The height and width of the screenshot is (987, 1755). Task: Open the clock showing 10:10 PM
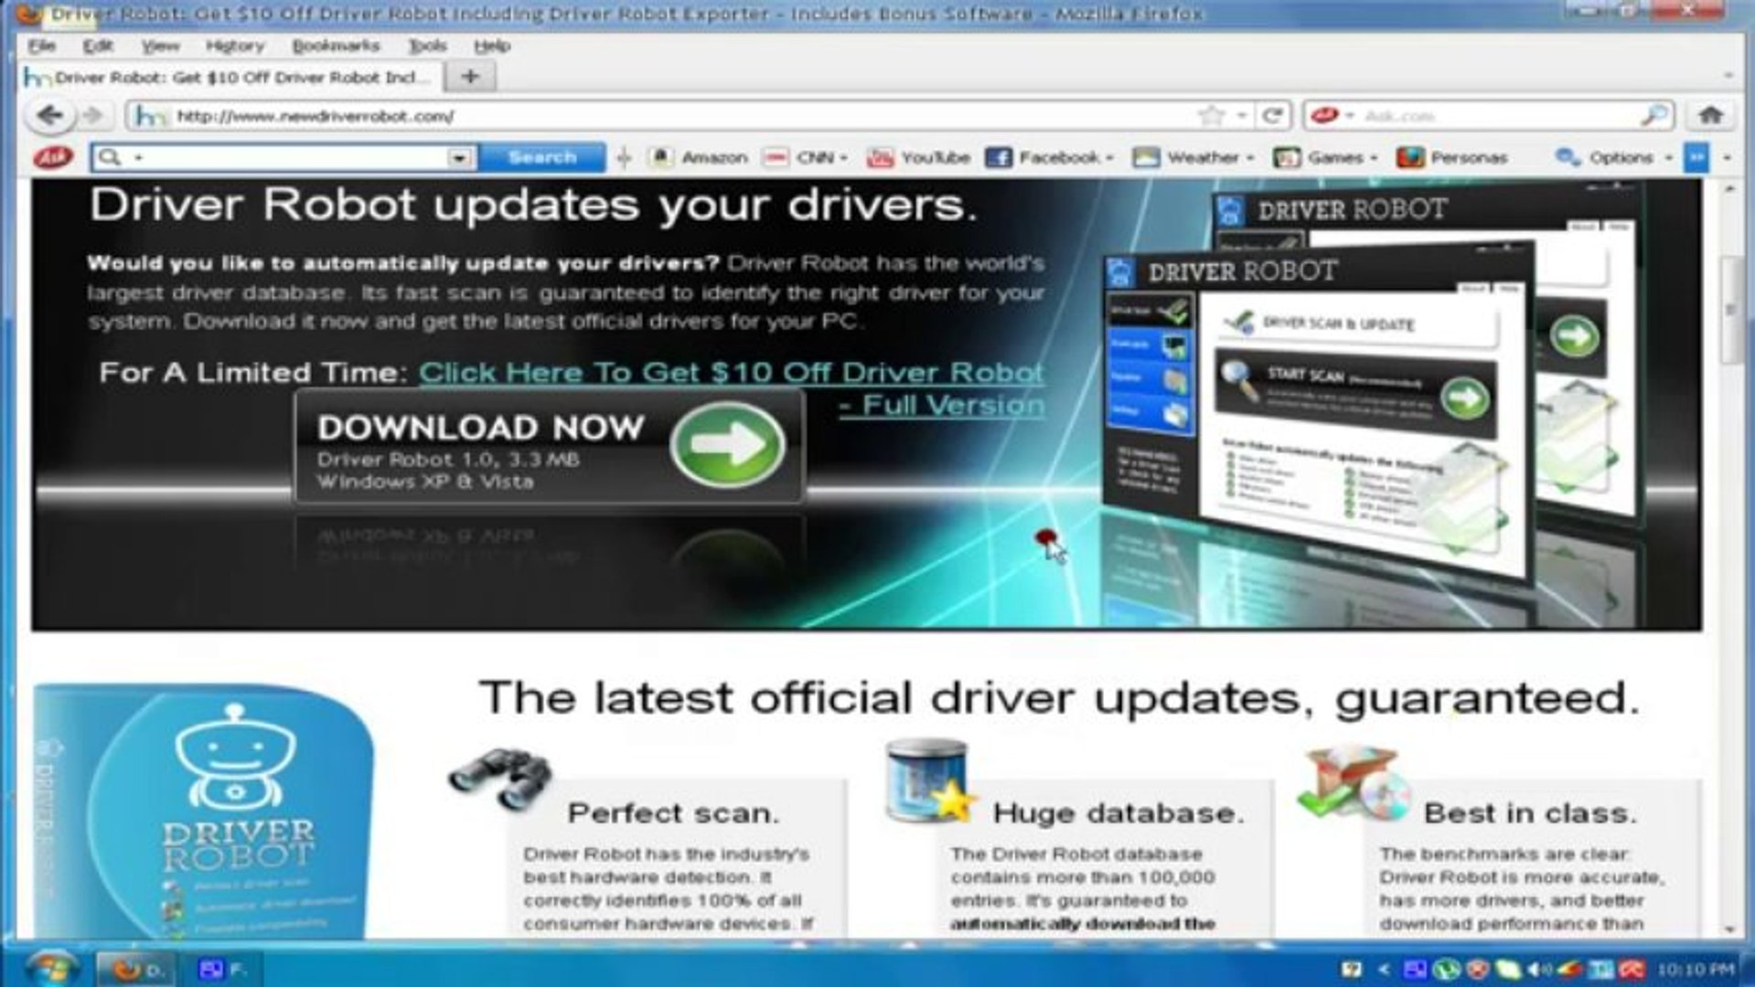[x=1695, y=969]
